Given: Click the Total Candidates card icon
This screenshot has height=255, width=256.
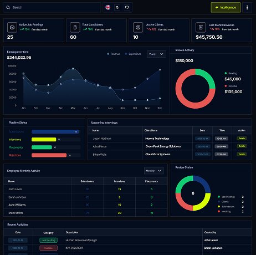Looking at the screenshot, I should pyautogui.click(x=75, y=27).
